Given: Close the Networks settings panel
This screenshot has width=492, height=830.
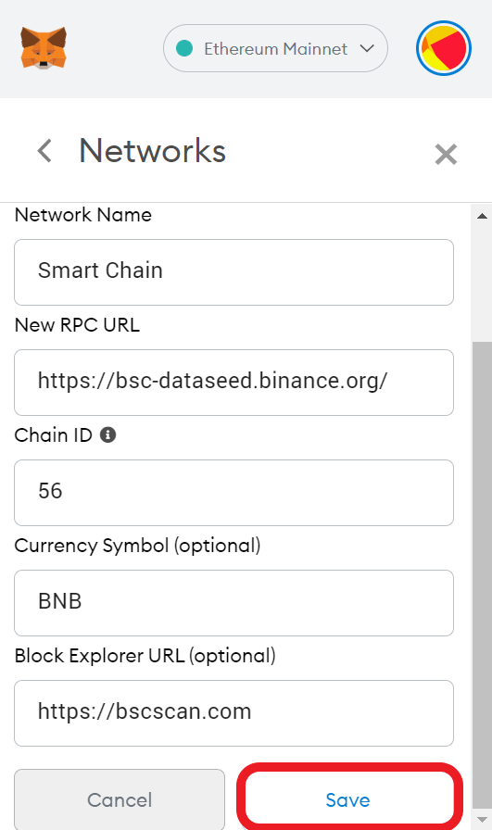Looking at the screenshot, I should pos(446,154).
